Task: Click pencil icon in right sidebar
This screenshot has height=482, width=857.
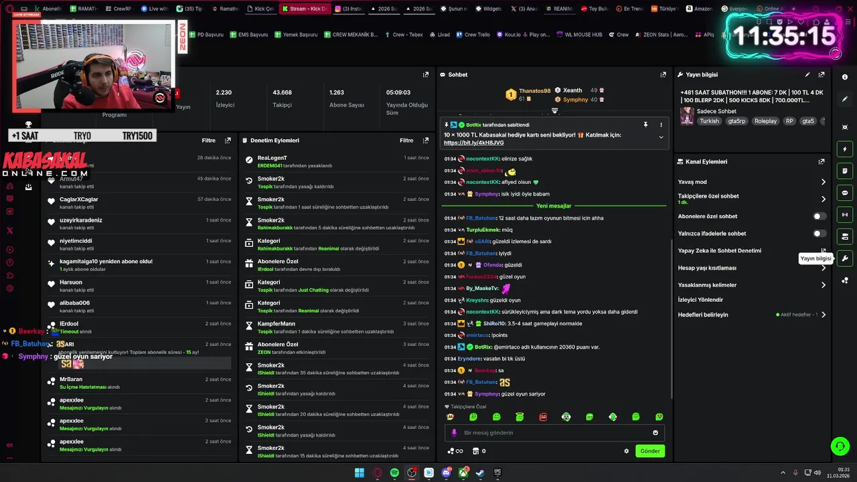Action: [845, 99]
